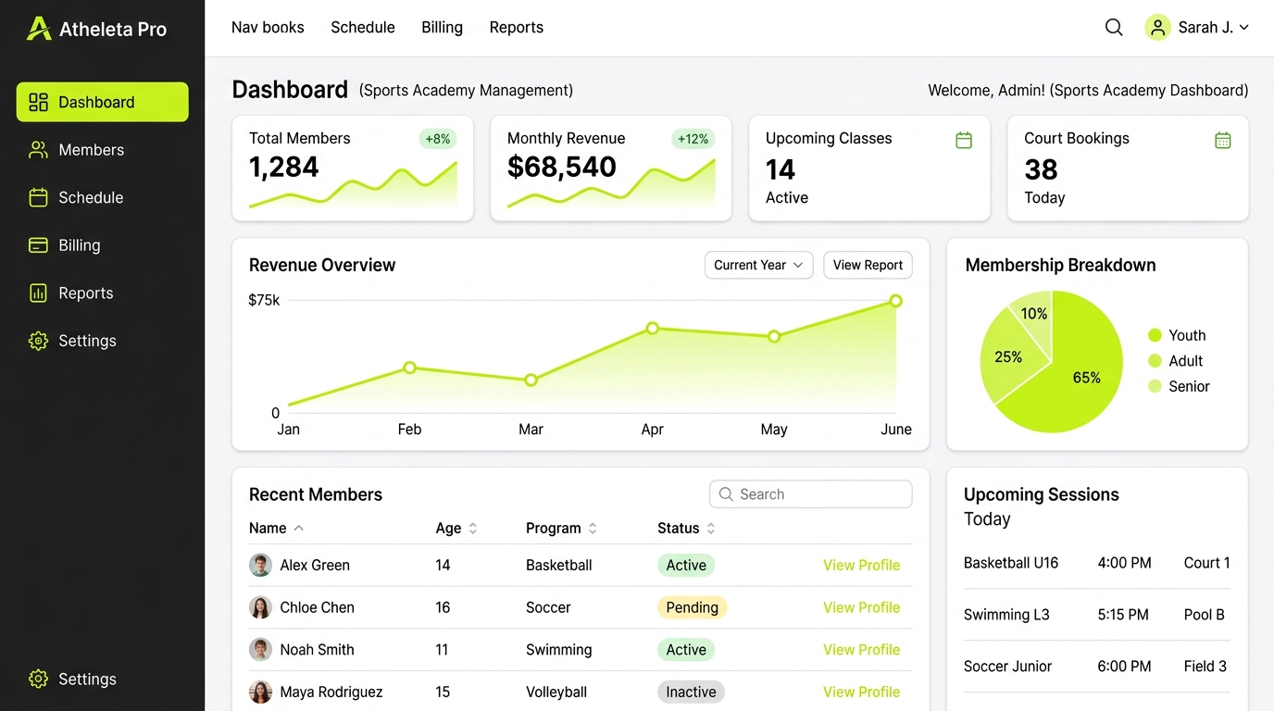Click the Youth legend color dot
Image resolution: width=1274 pixels, height=711 pixels.
point(1155,335)
